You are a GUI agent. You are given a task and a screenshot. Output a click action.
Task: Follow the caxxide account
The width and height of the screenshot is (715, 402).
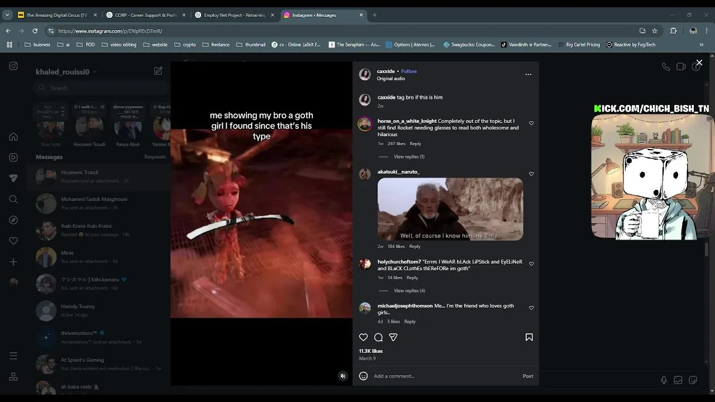point(409,71)
